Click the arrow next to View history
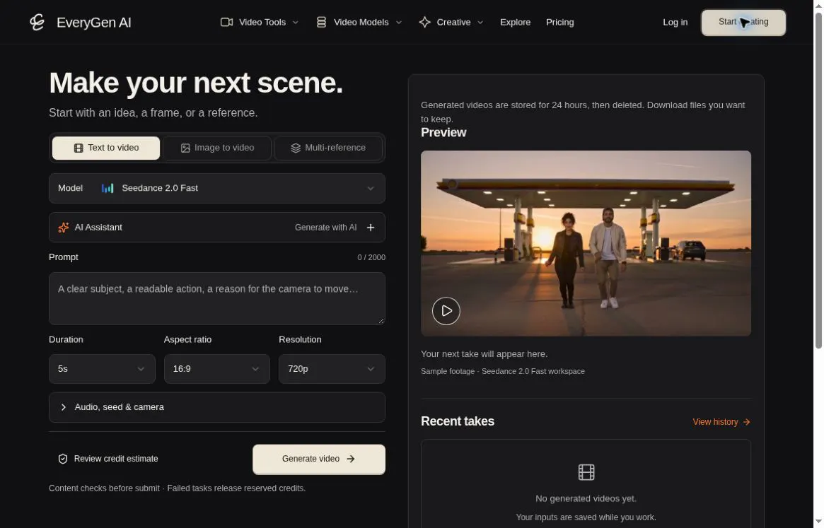This screenshot has width=824, height=528. (747, 422)
